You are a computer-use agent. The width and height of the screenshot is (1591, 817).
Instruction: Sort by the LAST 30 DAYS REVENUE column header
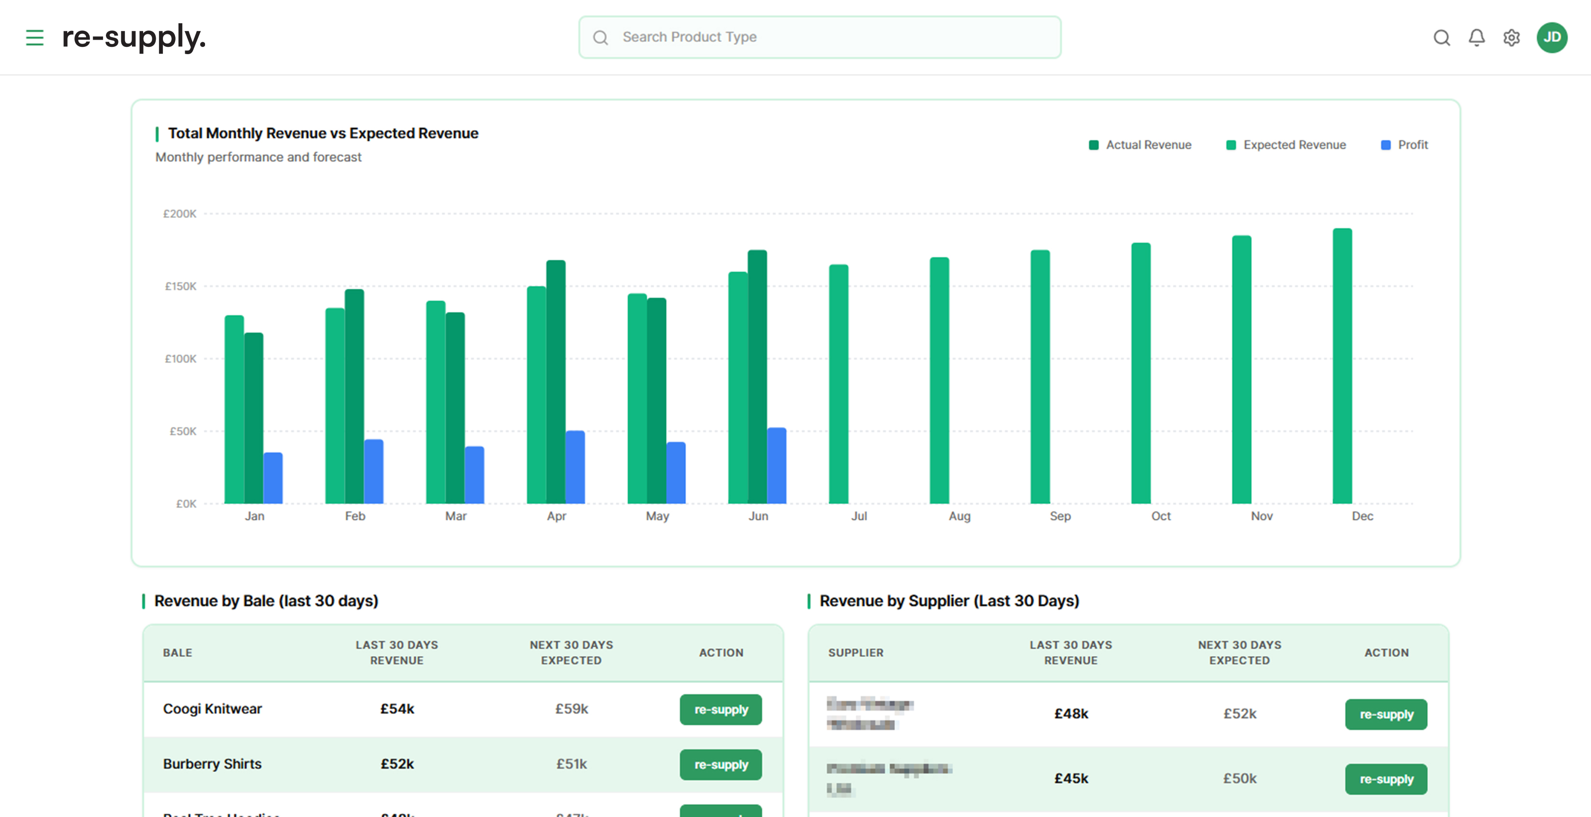click(x=397, y=652)
